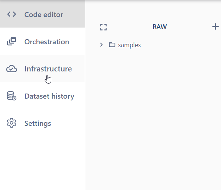The height and width of the screenshot is (190, 221).
Task: Open the Settings menu label
Action: pyautogui.click(x=38, y=124)
